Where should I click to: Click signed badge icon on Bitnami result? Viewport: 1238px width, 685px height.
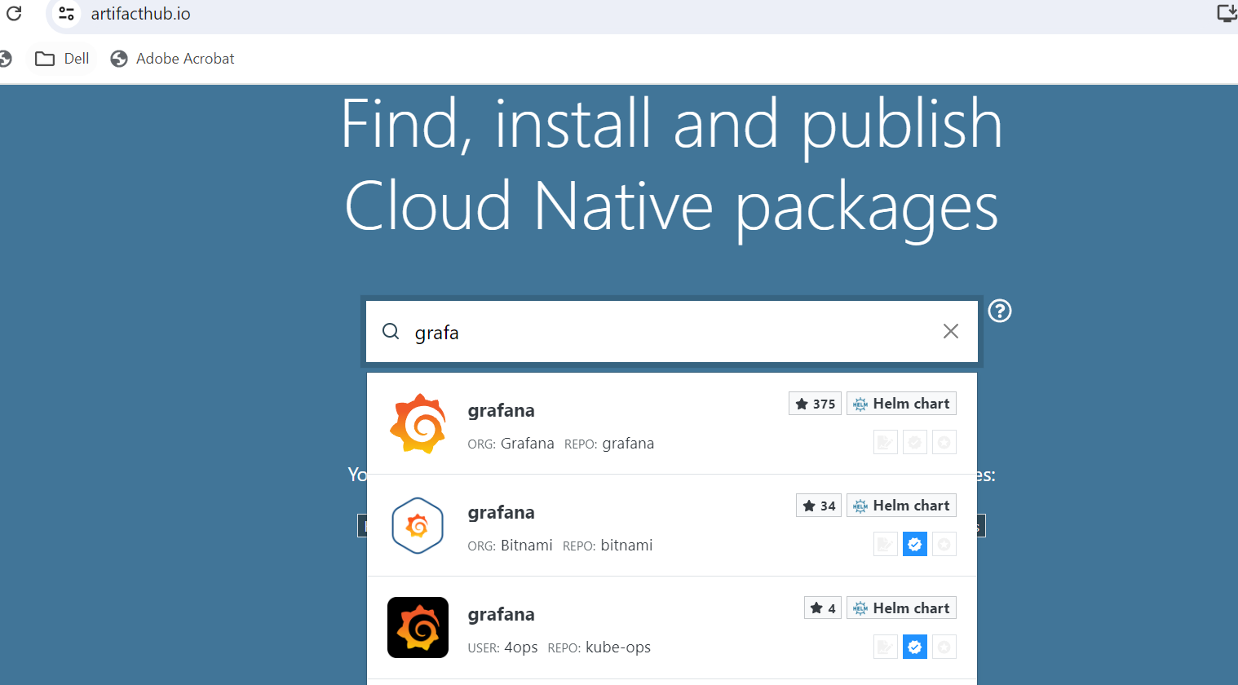[x=886, y=545]
